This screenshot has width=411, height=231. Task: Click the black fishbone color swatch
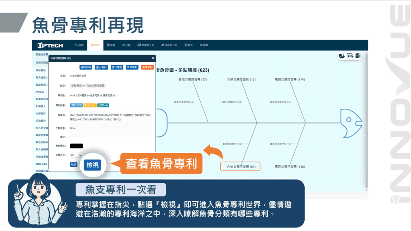tap(76, 146)
